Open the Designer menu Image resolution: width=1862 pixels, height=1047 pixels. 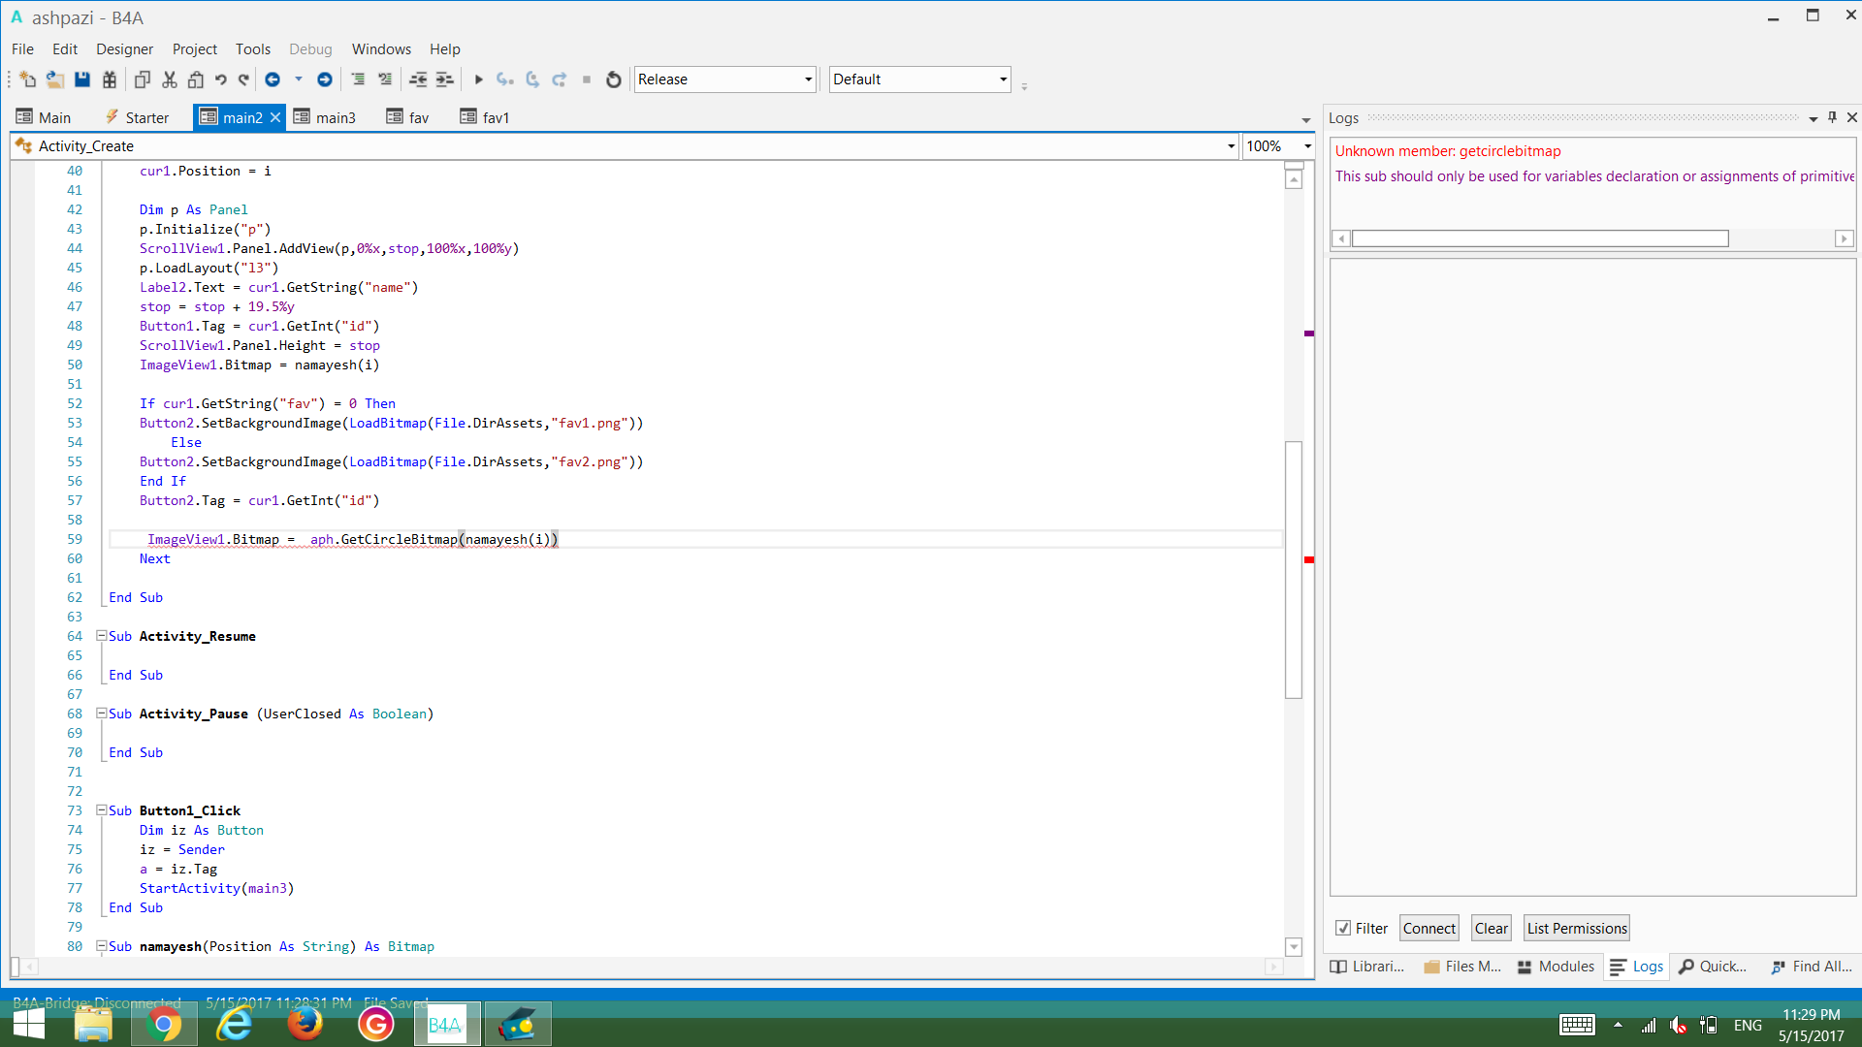pos(124,49)
